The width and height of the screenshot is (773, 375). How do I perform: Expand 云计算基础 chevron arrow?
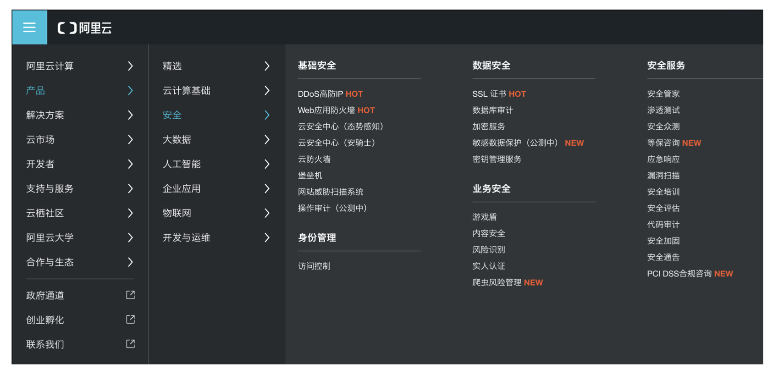267,90
